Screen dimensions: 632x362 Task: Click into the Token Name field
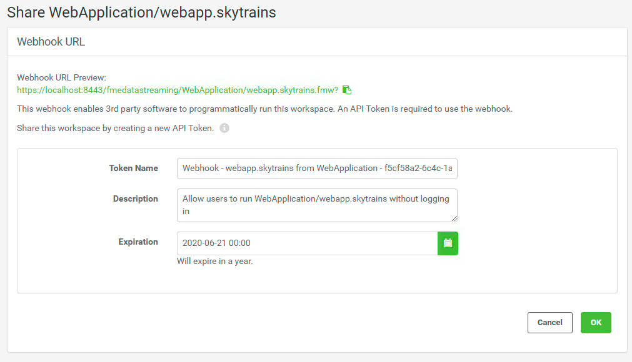pos(317,169)
